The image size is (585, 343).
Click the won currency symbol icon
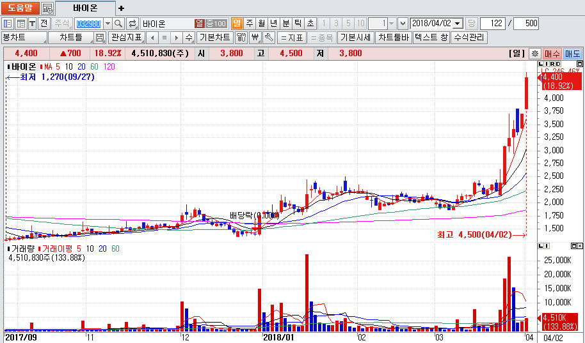coord(255,38)
